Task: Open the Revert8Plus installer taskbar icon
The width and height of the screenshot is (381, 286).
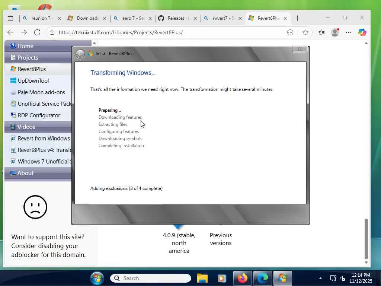Action: 283,278
